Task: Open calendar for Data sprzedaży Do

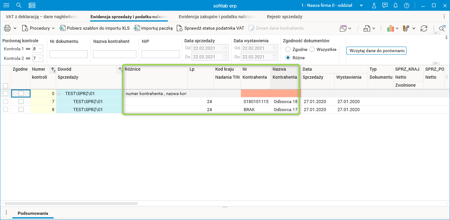Action: pyautogui.click(x=225, y=57)
